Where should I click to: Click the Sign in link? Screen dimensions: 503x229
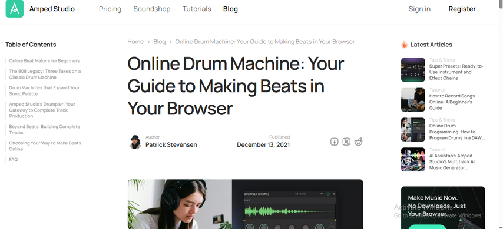pyautogui.click(x=419, y=9)
